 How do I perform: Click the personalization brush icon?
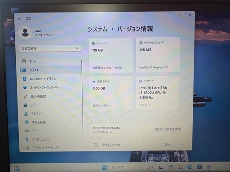pyautogui.click(x=25, y=96)
